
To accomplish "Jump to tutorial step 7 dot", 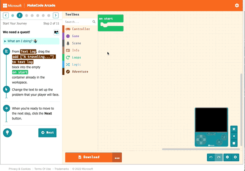I will click(49, 16).
